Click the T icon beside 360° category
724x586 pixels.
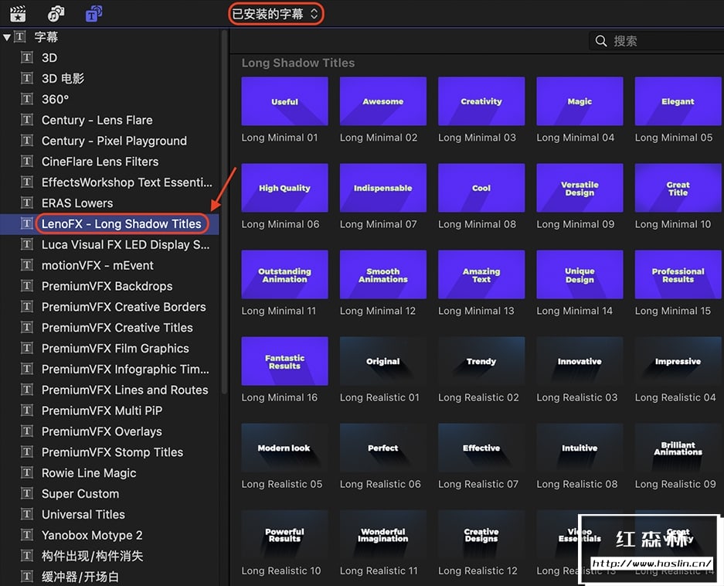click(27, 99)
